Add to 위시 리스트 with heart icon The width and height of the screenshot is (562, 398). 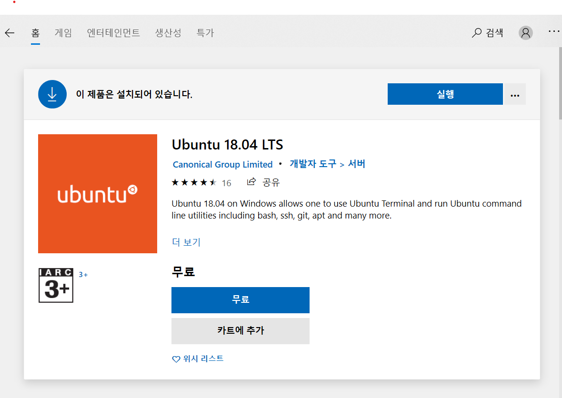point(198,358)
